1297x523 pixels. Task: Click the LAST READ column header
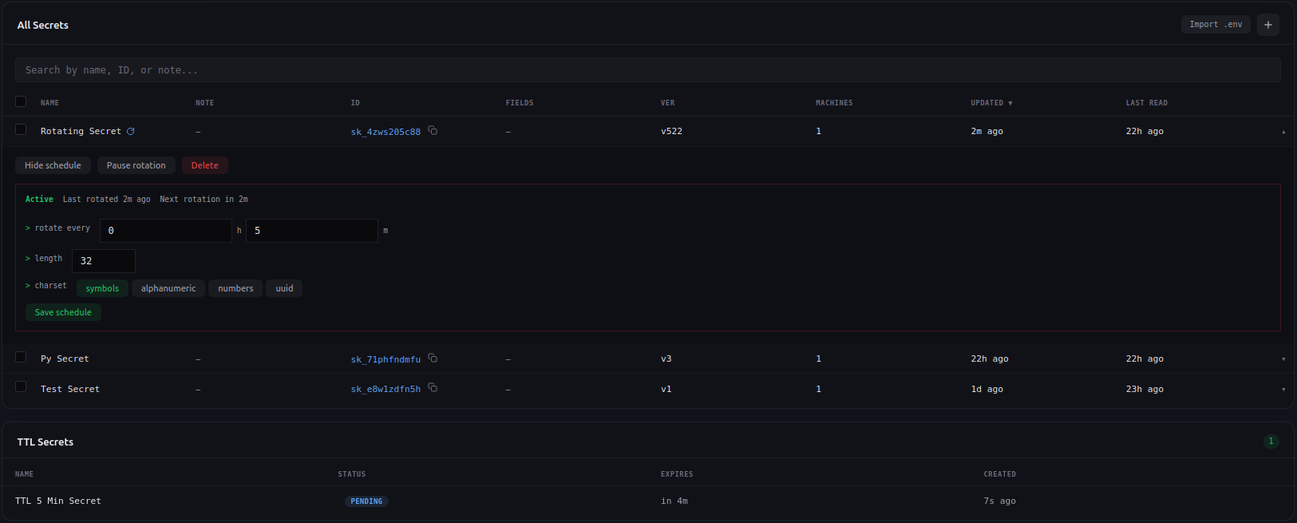[x=1146, y=103]
